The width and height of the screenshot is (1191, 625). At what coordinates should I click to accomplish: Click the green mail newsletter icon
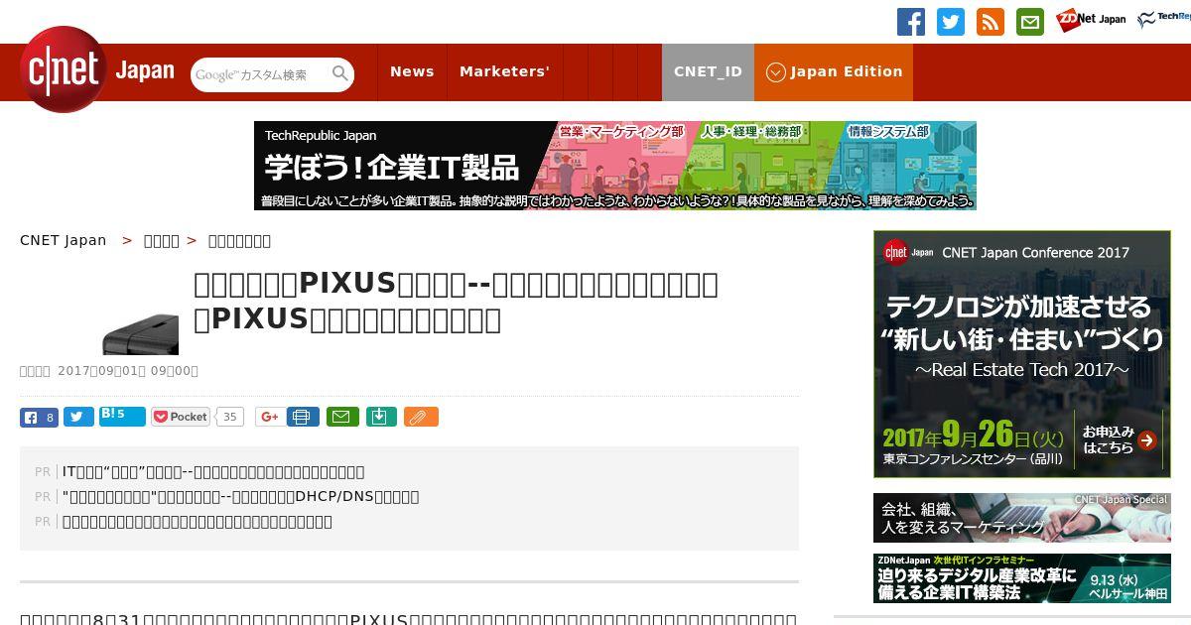pyautogui.click(x=1030, y=22)
